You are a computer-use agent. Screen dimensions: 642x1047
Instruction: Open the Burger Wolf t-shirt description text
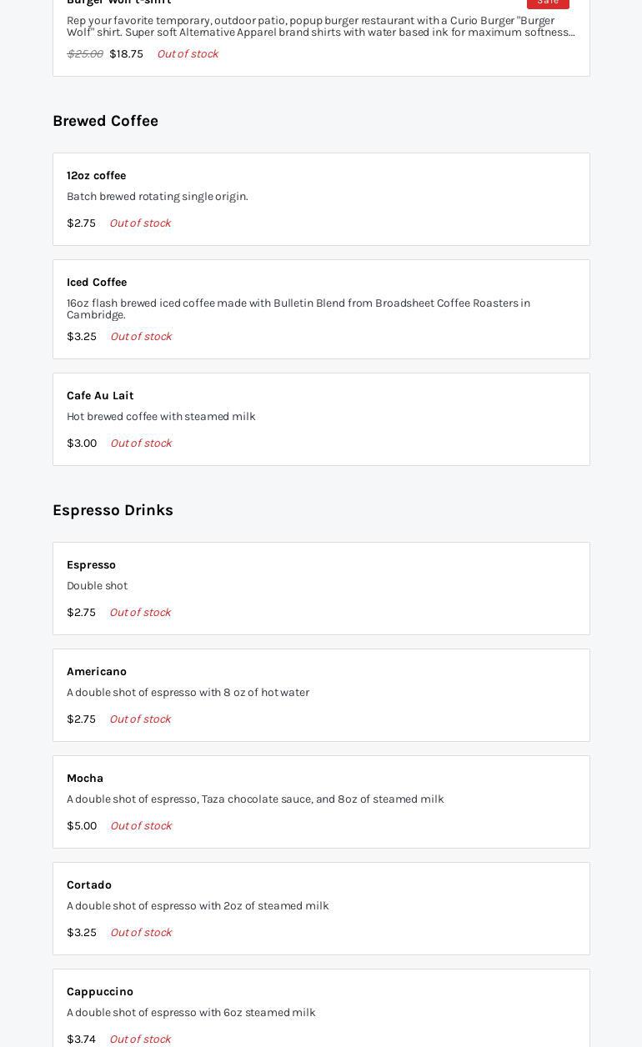click(320, 27)
